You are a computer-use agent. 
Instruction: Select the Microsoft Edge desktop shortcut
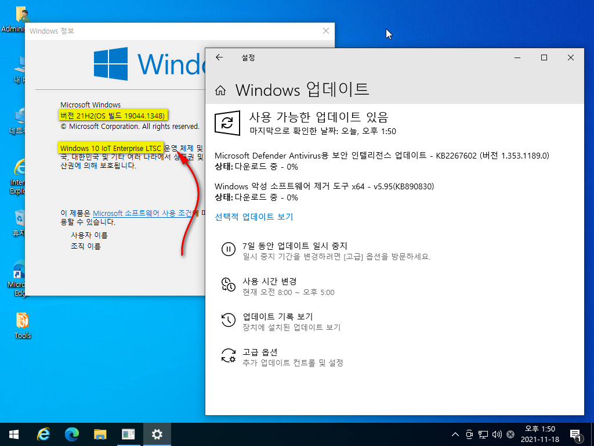[17, 279]
